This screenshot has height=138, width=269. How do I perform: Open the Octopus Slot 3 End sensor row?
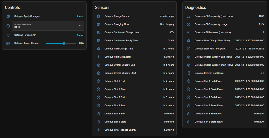click(134, 113)
